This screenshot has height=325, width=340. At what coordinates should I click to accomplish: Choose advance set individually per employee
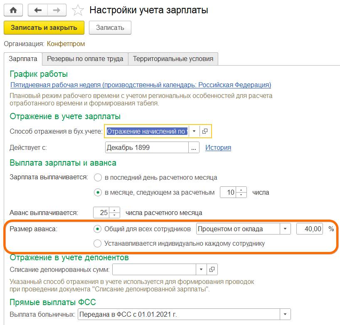(x=97, y=244)
